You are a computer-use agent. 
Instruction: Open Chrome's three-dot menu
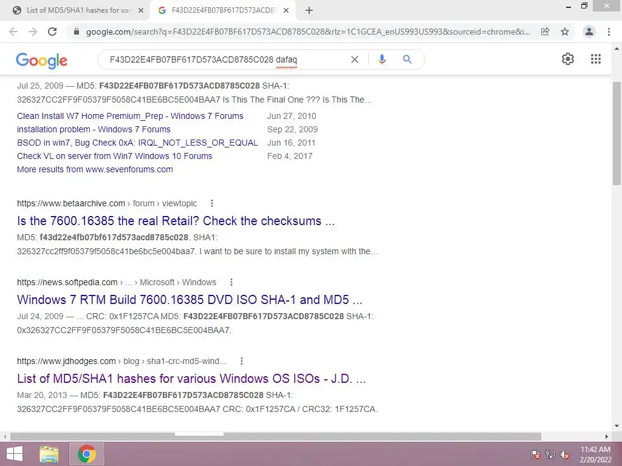pos(609,32)
